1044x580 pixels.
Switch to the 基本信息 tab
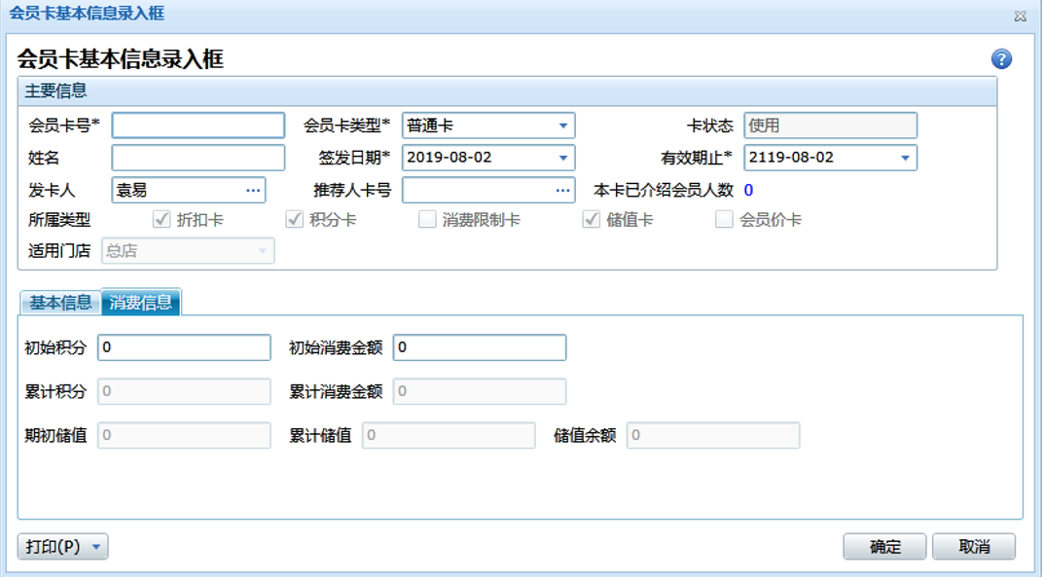pos(60,303)
